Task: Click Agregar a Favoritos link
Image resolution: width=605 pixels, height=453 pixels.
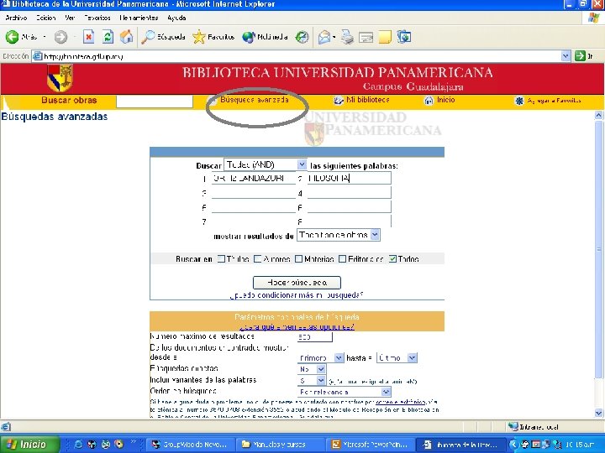Action: tap(548, 101)
